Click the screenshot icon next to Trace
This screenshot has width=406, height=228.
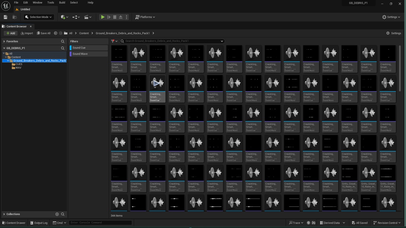click(314, 223)
